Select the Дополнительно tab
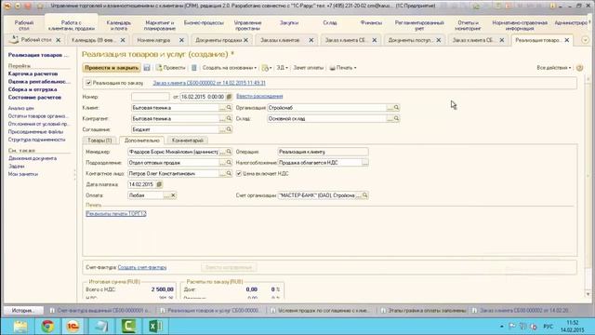 click(142, 141)
